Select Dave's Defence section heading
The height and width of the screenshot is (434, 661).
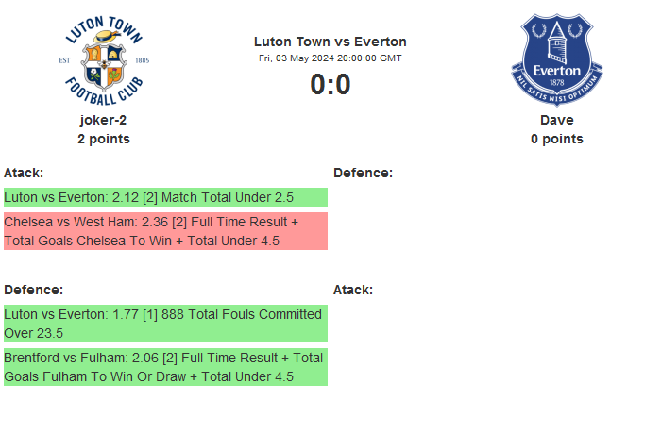pos(363,173)
